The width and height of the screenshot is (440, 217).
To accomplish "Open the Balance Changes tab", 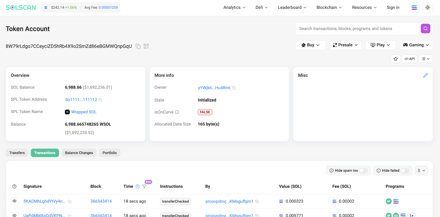I will 79,153.
